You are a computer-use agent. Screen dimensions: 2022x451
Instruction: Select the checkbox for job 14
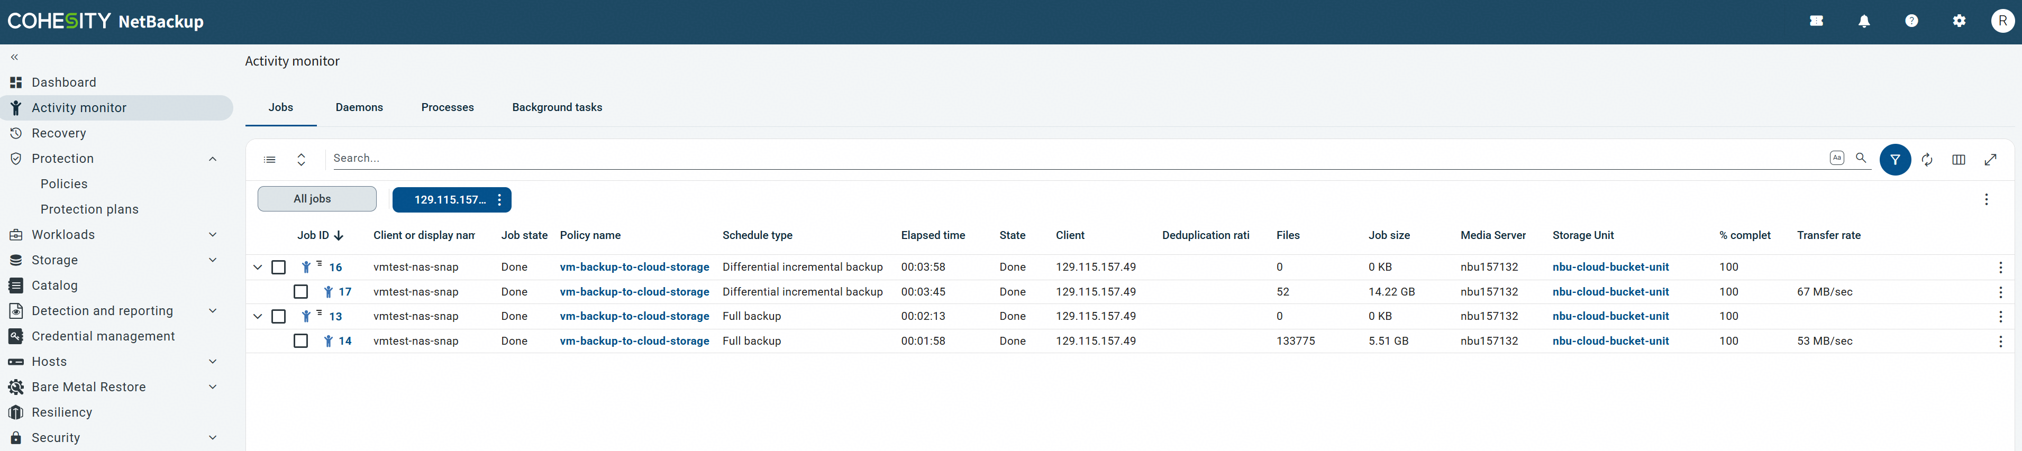pyautogui.click(x=300, y=341)
